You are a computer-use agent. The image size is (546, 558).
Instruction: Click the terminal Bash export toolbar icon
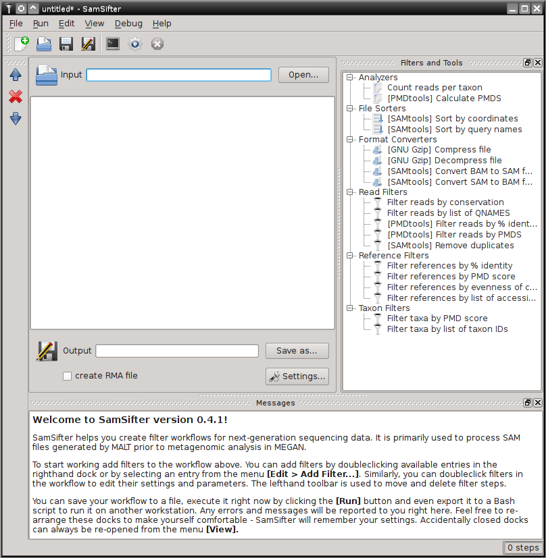[113, 44]
